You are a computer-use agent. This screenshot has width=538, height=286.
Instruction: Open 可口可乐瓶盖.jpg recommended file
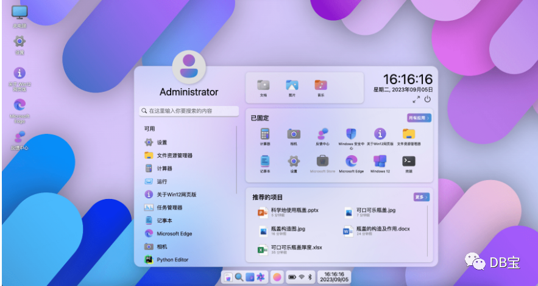tap(370, 212)
